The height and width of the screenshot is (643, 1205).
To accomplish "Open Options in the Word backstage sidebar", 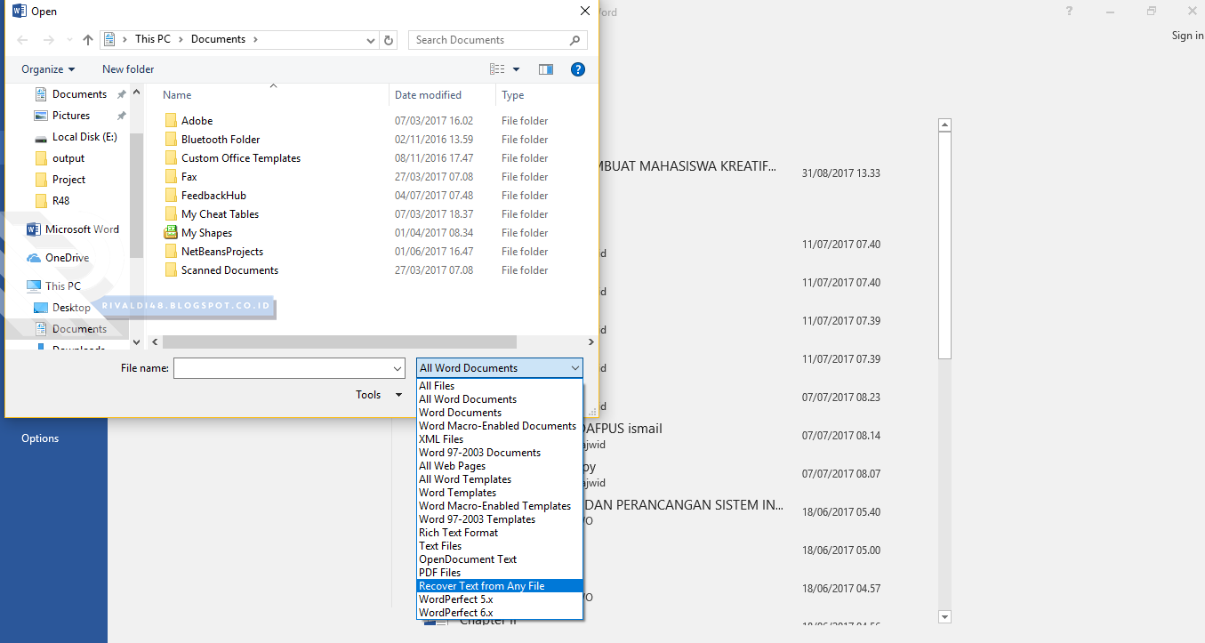I will pyautogui.click(x=40, y=438).
